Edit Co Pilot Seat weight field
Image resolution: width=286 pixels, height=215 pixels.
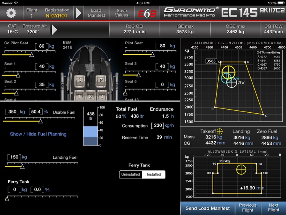click(42, 46)
